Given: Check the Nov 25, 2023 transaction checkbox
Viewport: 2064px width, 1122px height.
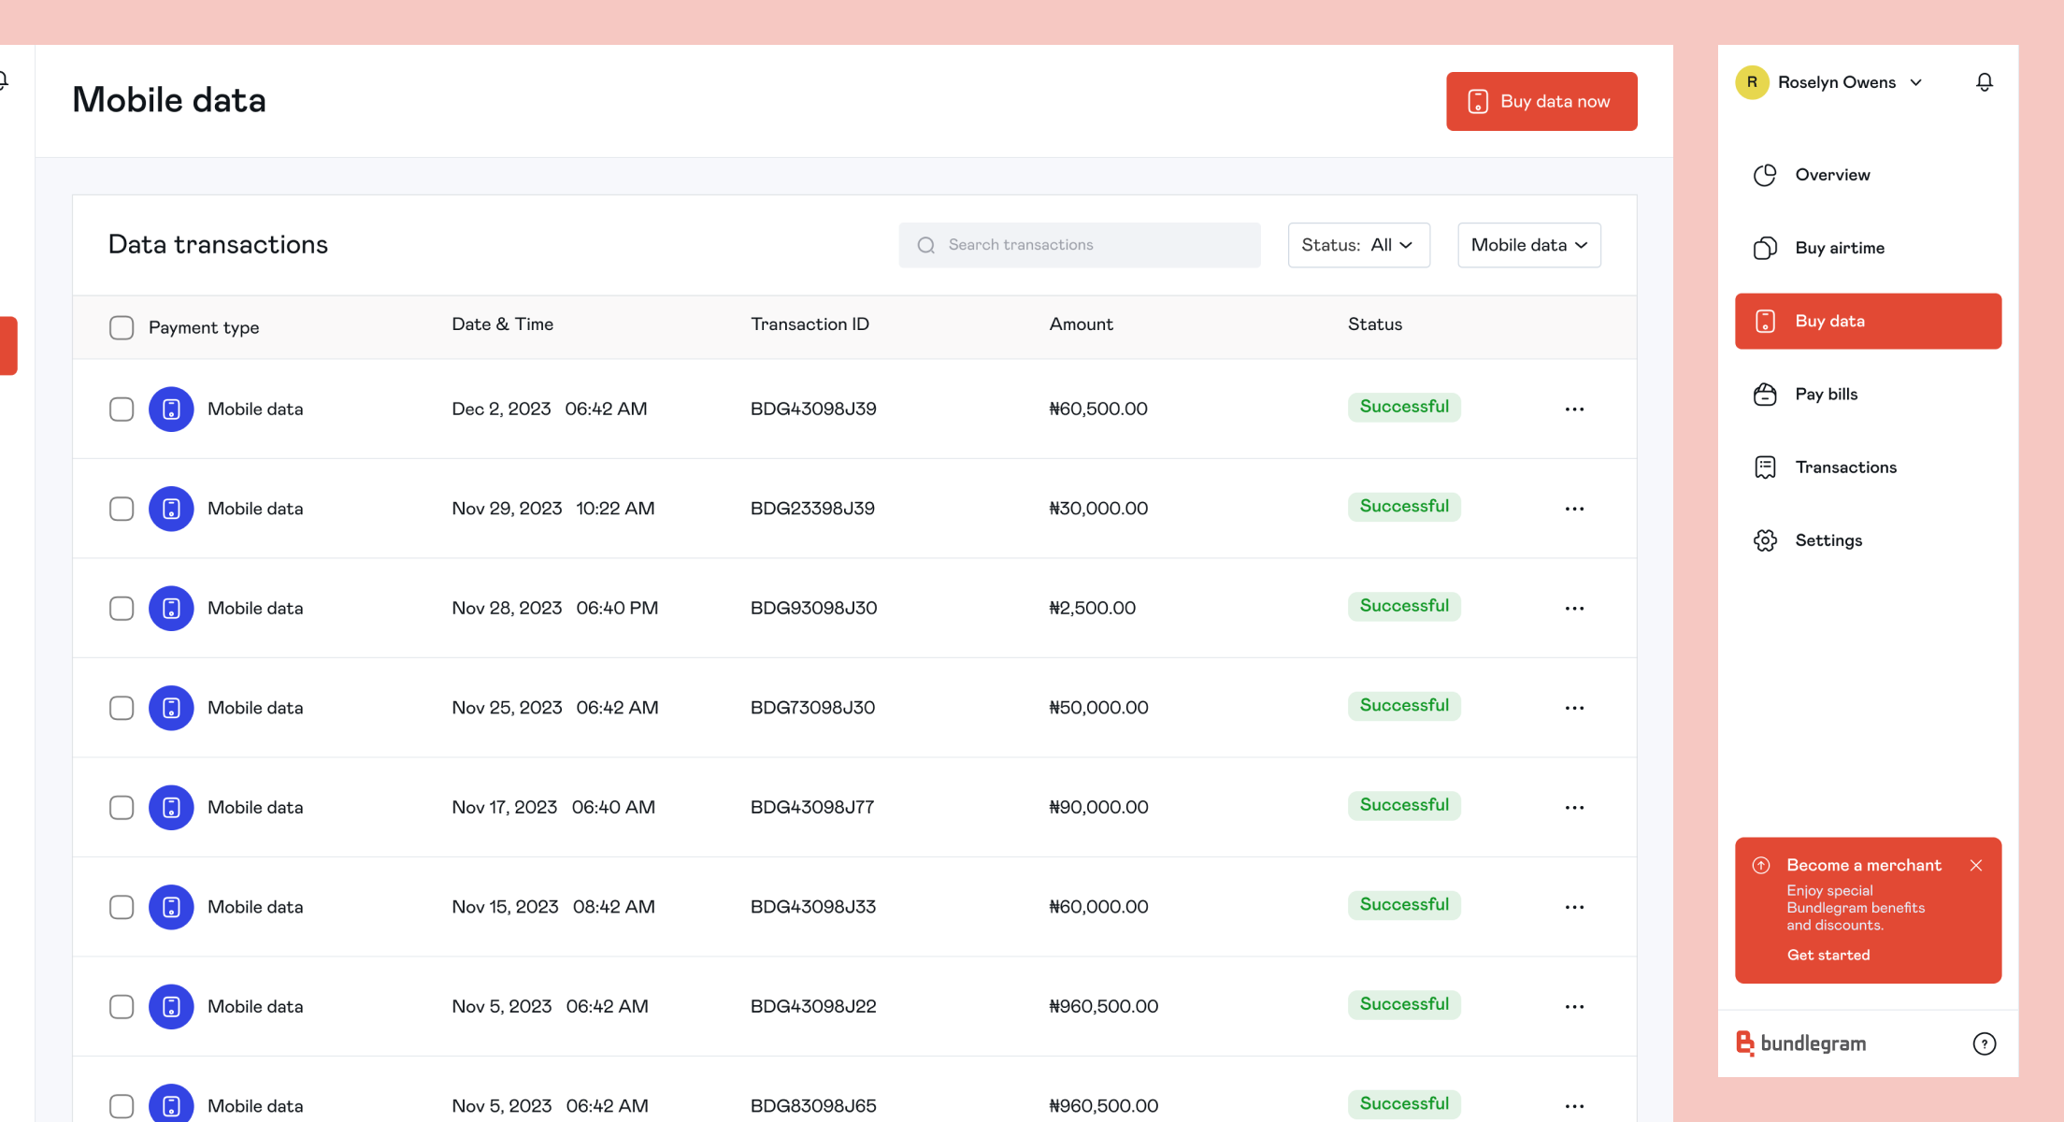Looking at the screenshot, I should [122, 708].
